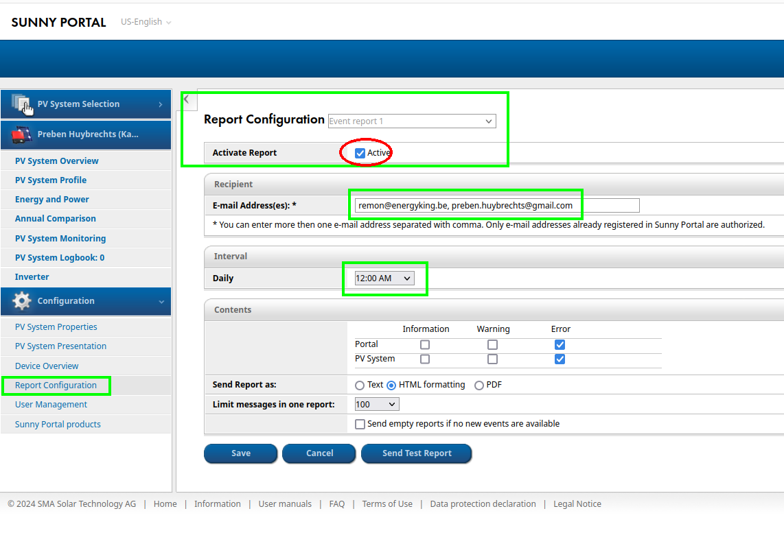Select Text report format radio button
This screenshot has height=546, width=784.
coord(360,385)
